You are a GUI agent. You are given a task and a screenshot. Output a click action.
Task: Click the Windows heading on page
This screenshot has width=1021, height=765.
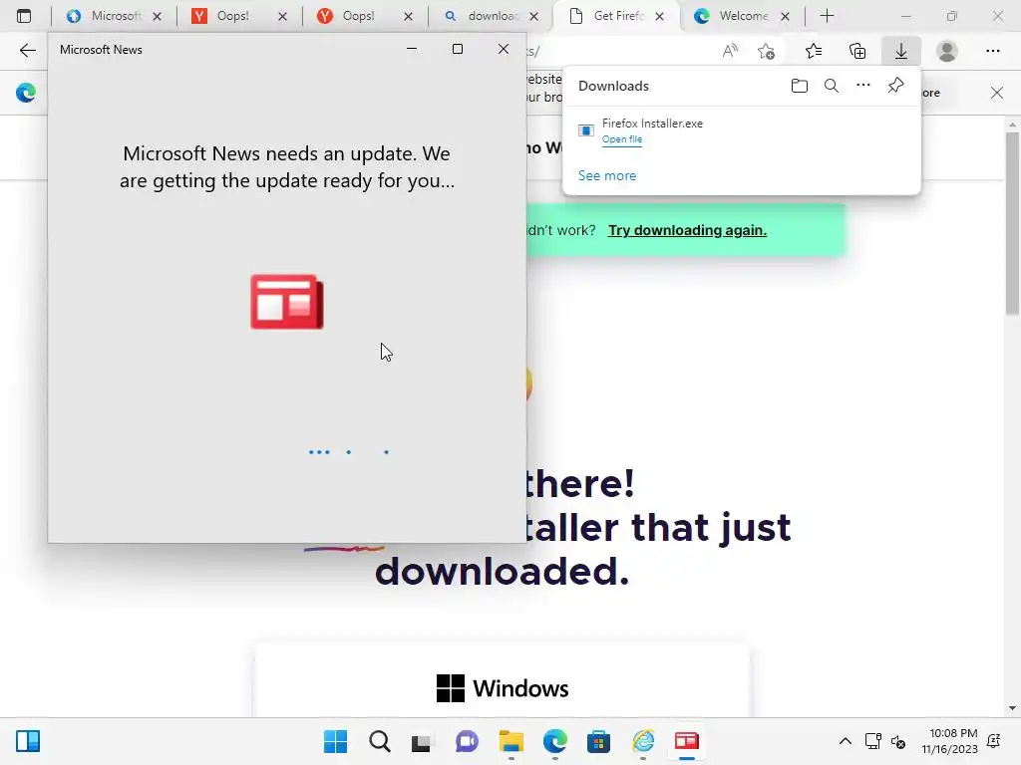point(503,688)
